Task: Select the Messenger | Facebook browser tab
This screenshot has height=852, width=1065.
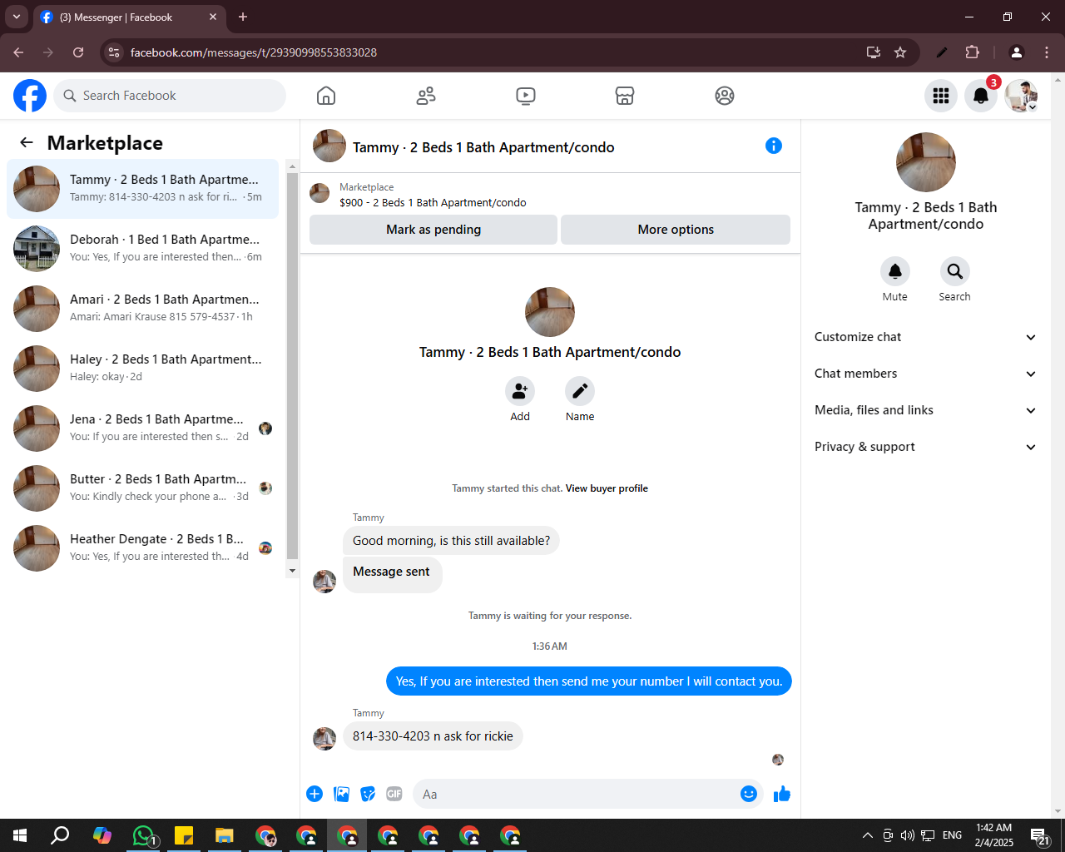Action: coord(129,17)
